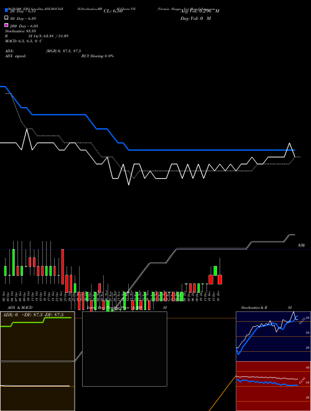Click the 'ADX & MACD' panel title
Screen dimensions: 311x411
20,308
